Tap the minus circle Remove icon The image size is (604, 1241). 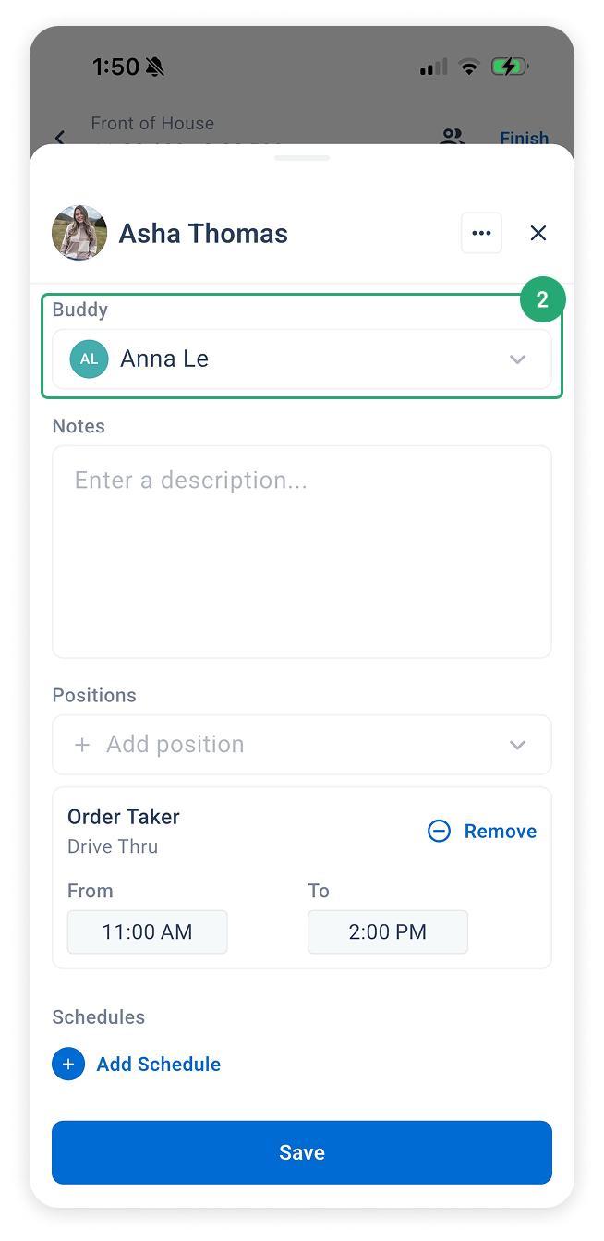(439, 831)
